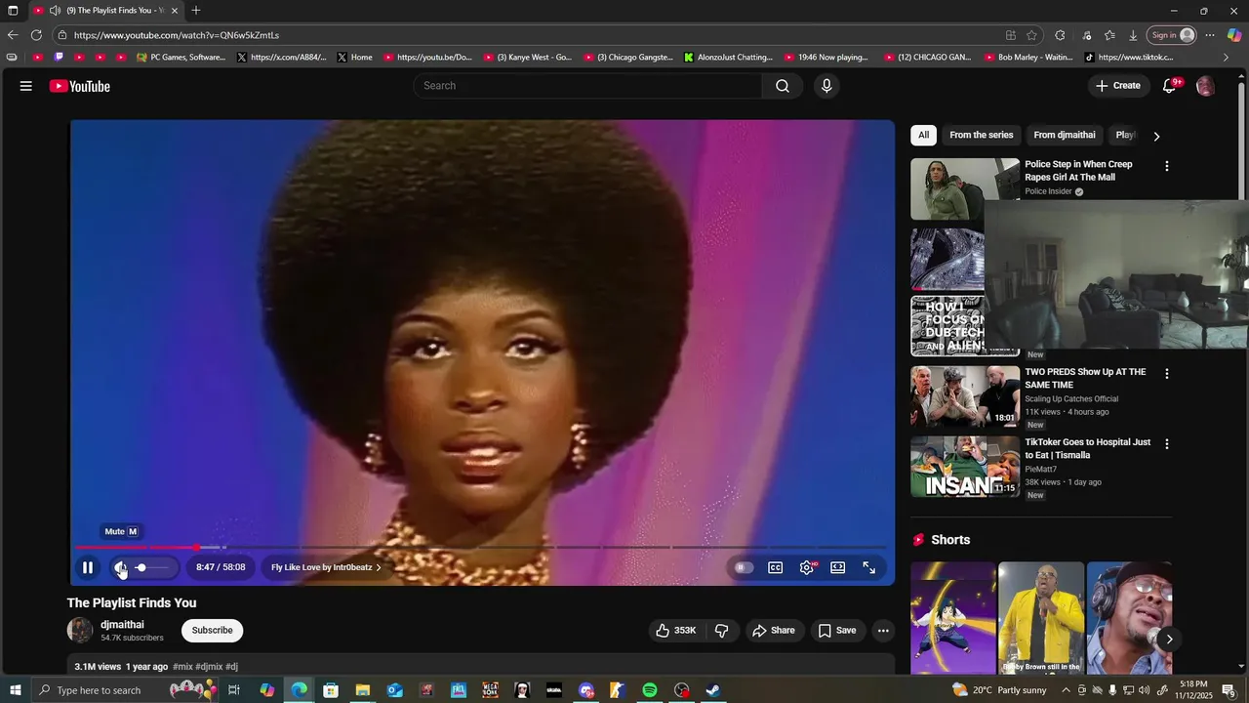Share the video

tap(773, 631)
